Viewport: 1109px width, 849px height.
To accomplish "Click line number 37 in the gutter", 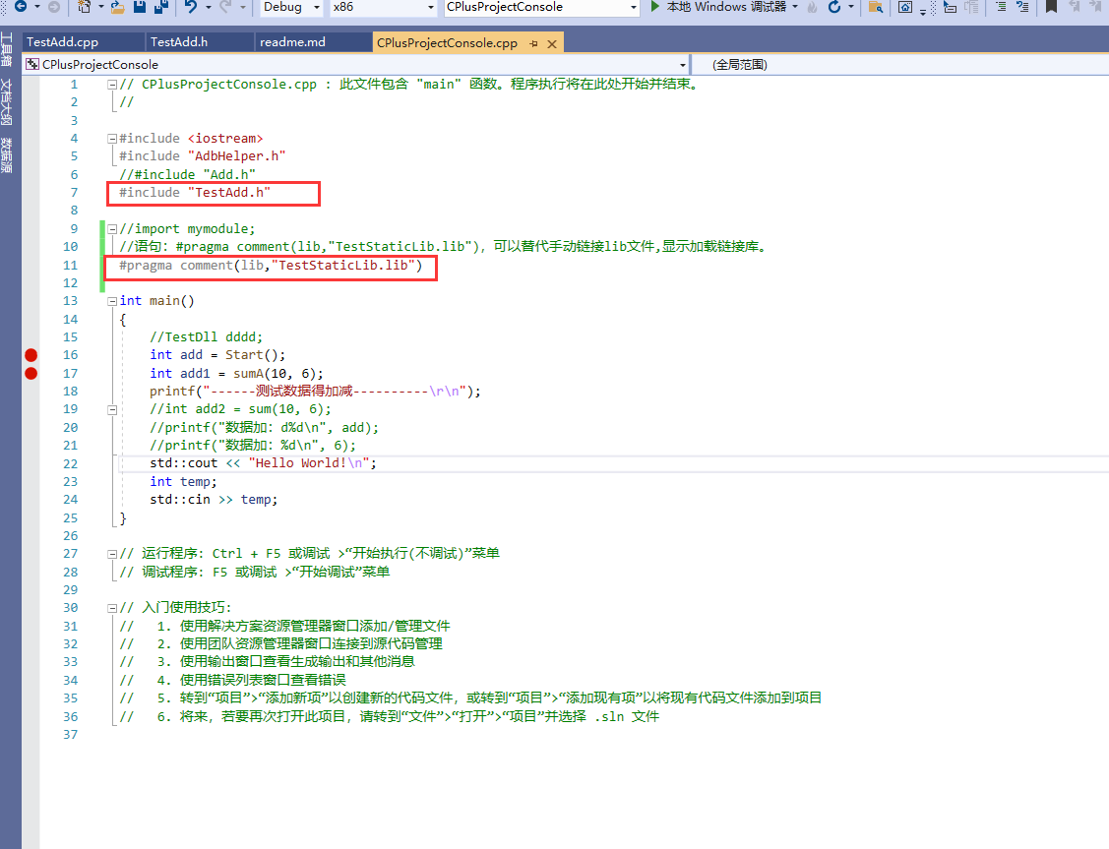I will click(x=70, y=735).
